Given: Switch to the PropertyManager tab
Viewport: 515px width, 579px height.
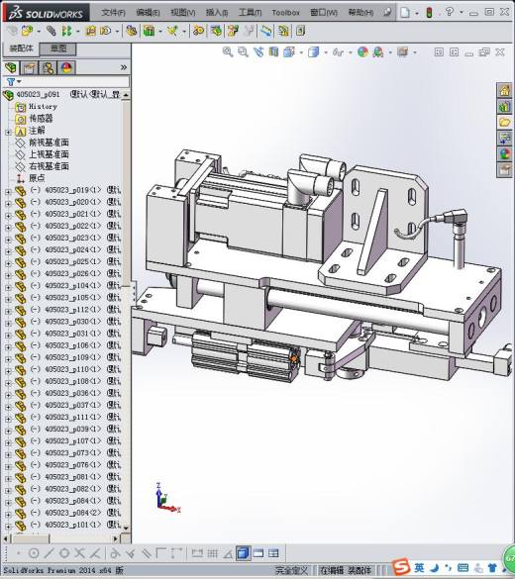Looking at the screenshot, I should (29, 68).
